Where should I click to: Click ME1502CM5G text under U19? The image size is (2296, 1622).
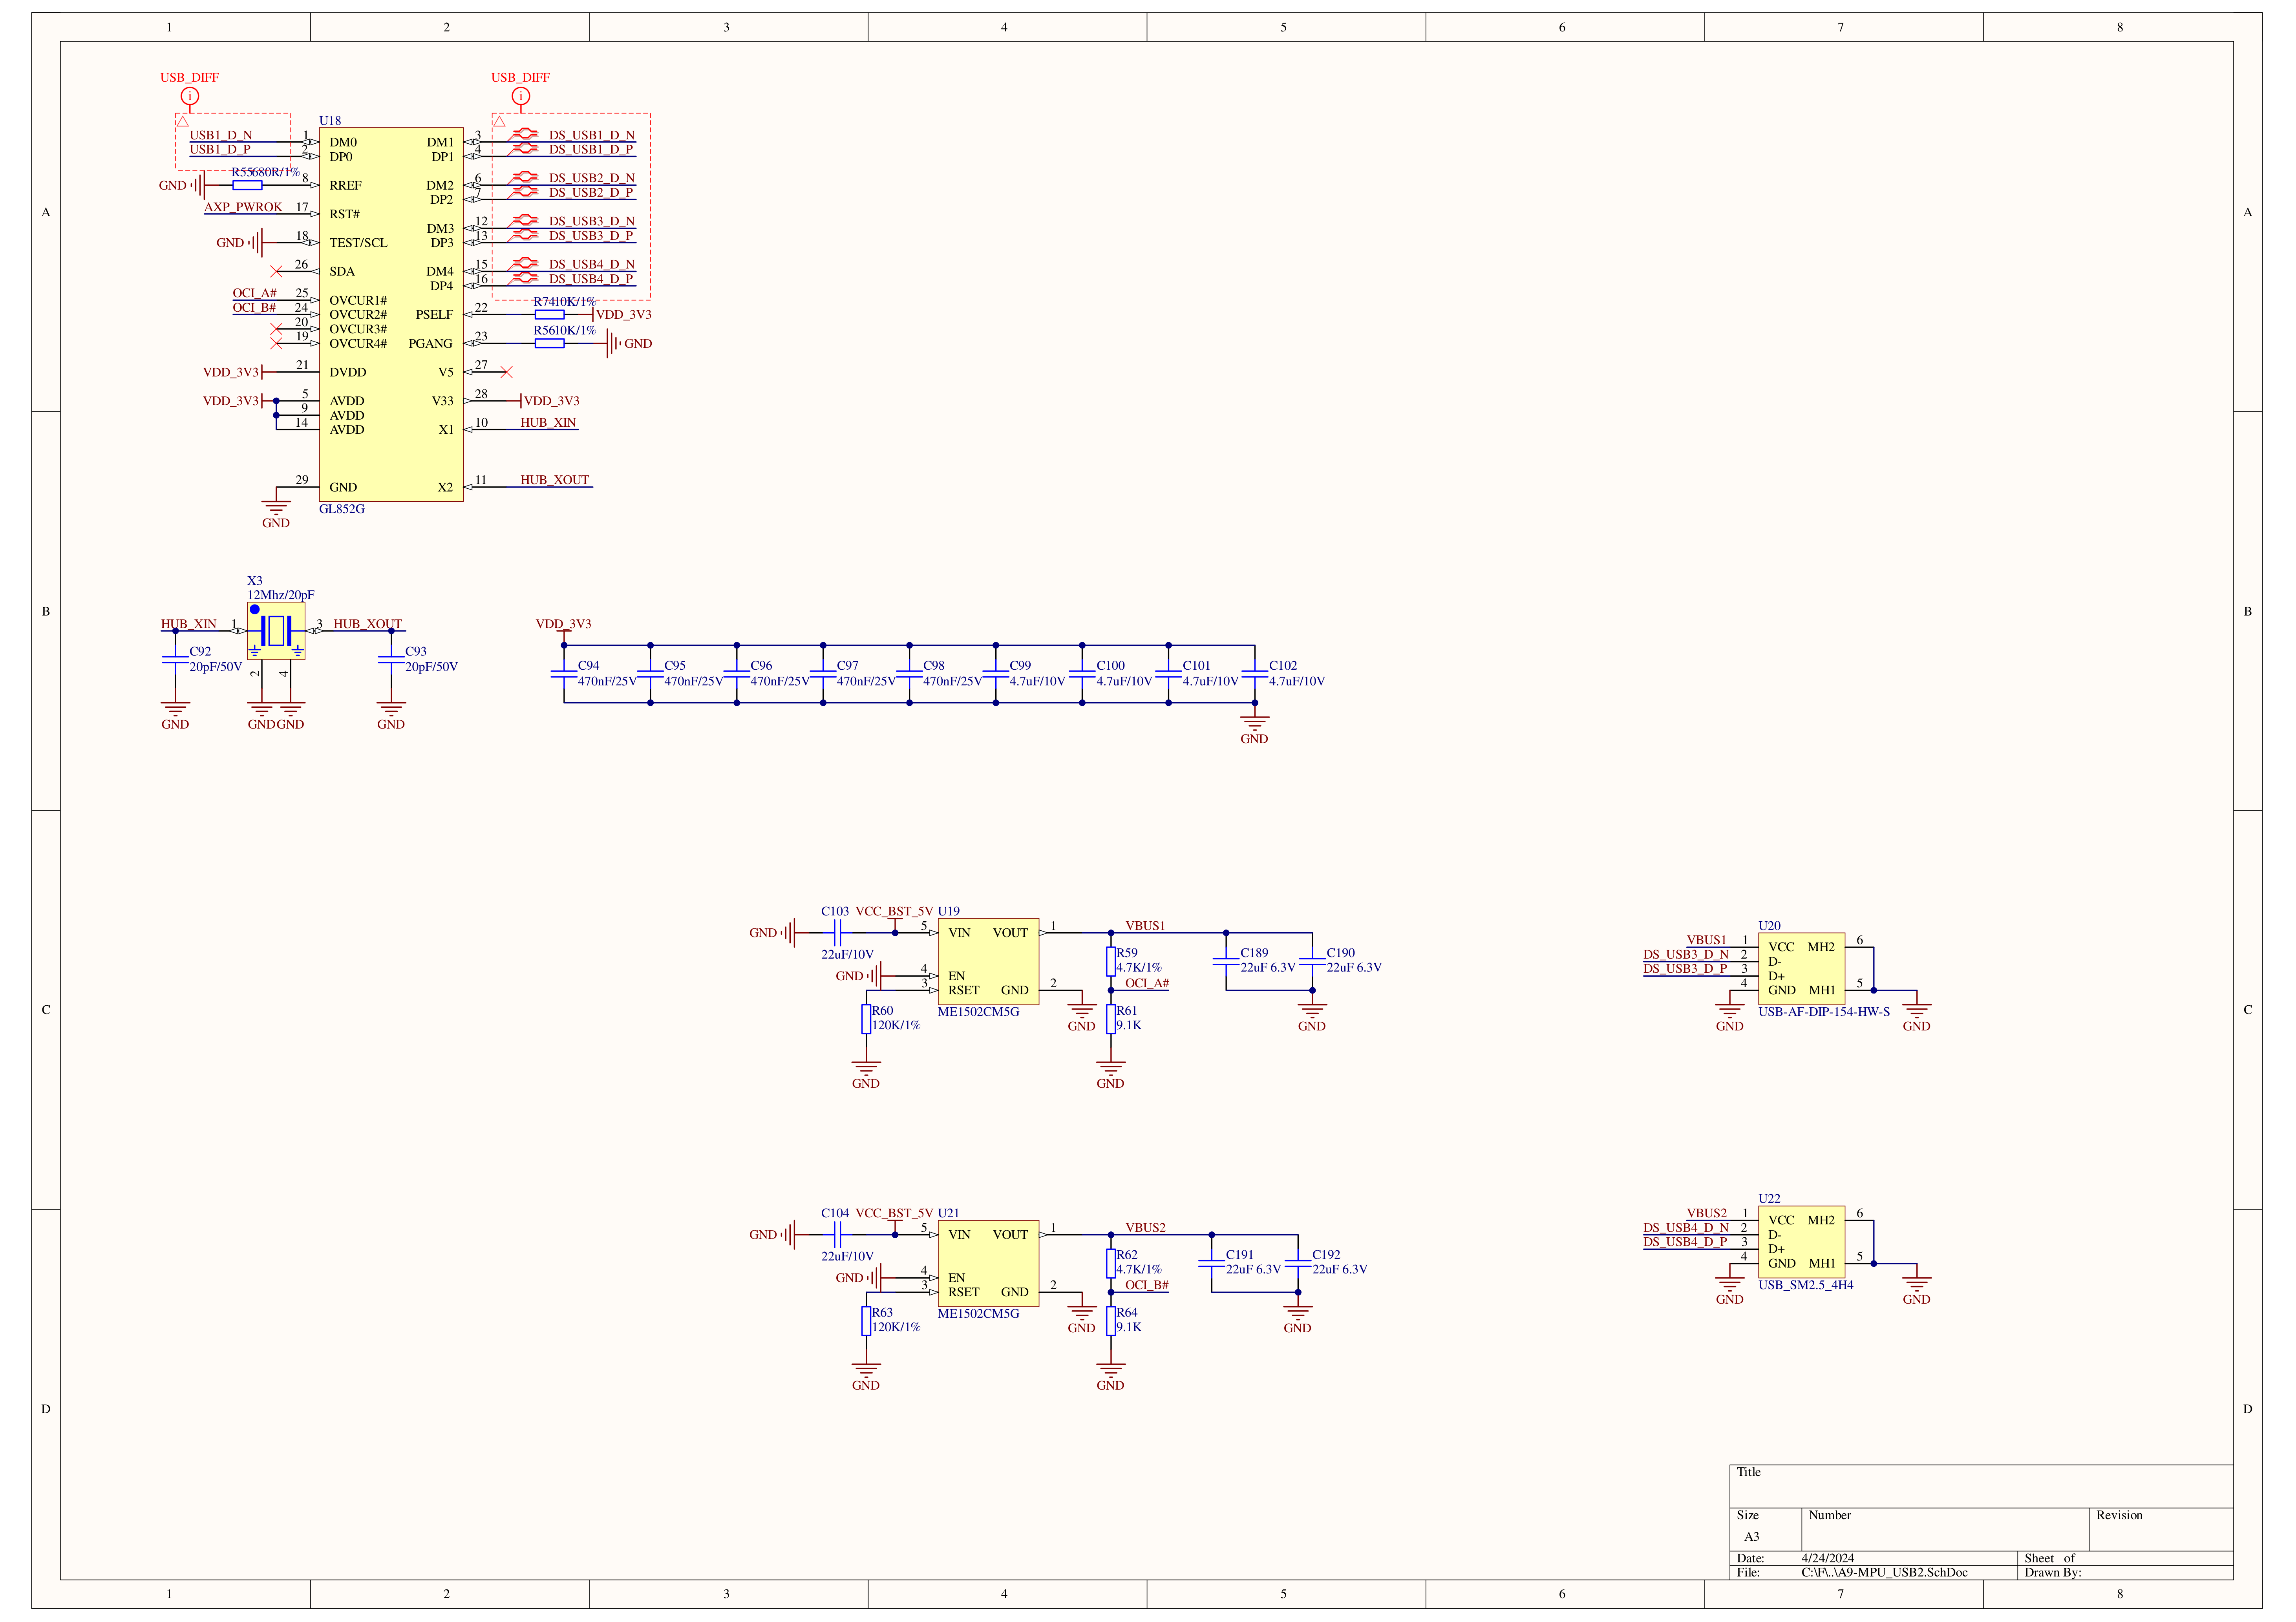click(x=979, y=1012)
